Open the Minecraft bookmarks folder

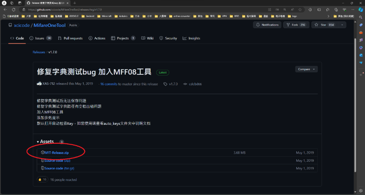(104, 16)
